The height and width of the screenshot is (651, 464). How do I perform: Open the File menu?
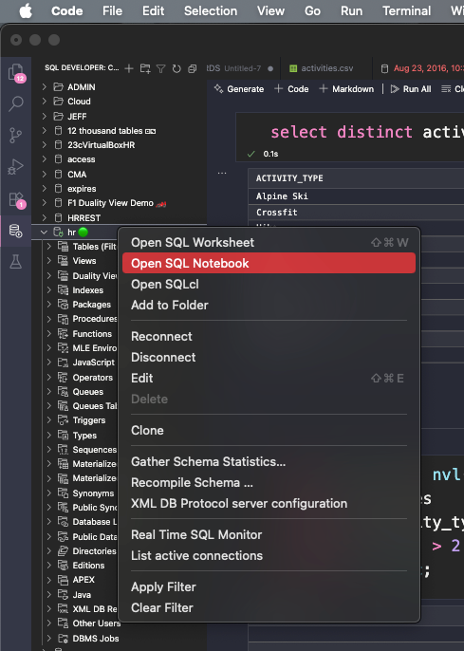point(113,10)
